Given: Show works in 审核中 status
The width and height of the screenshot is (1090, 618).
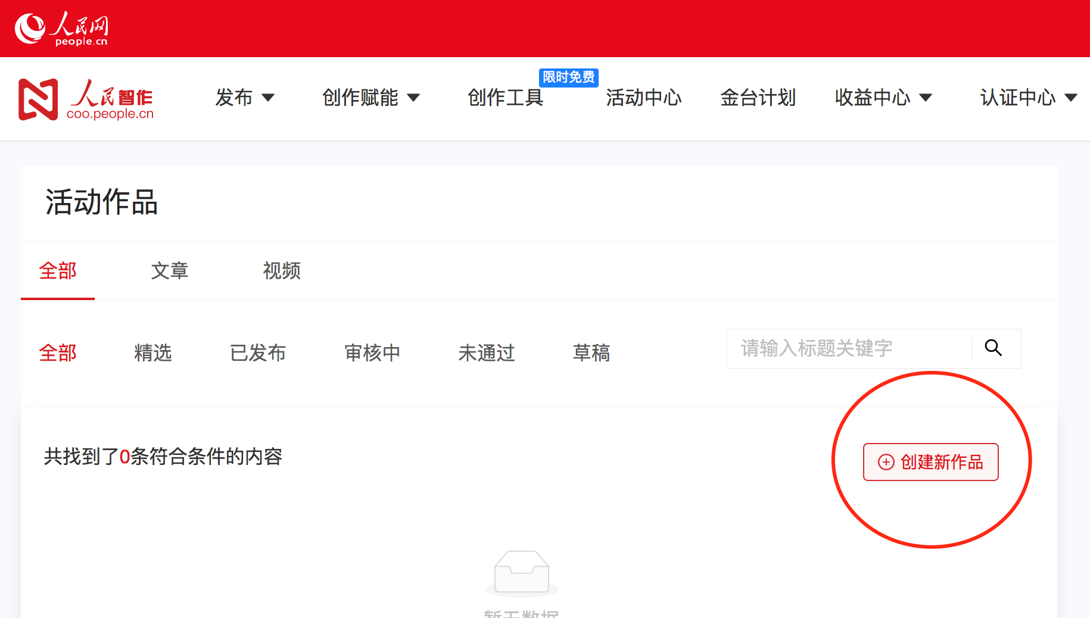Looking at the screenshot, I should point(372,353).
